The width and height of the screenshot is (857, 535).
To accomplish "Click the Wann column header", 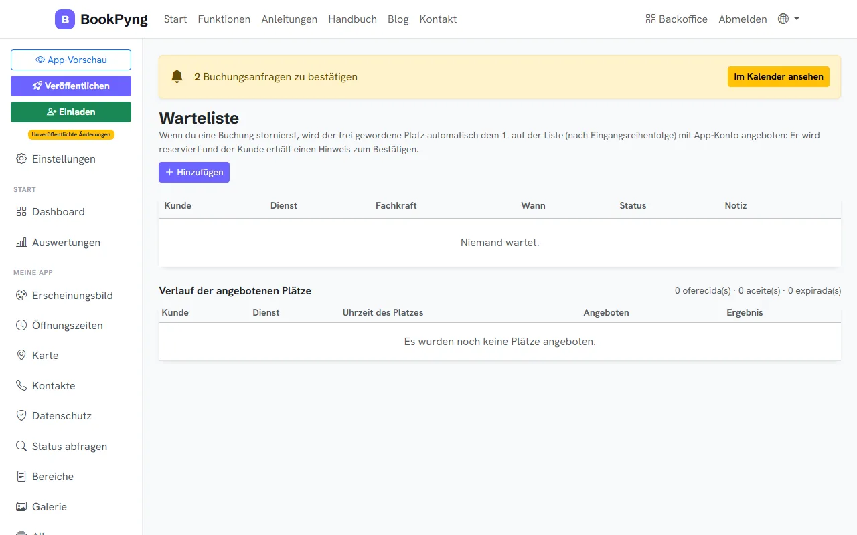I will [x=533, y=205].
